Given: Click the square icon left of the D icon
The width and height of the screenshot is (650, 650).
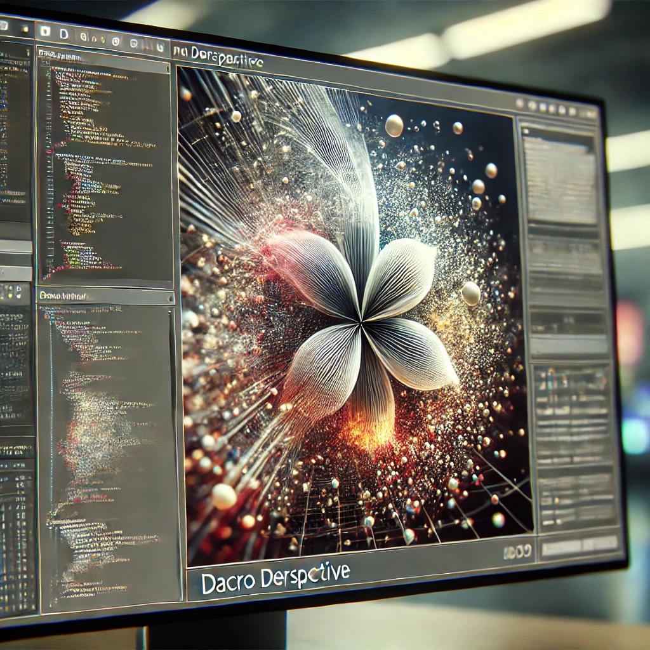Looking at the screenshot, I should click(45, 31).
